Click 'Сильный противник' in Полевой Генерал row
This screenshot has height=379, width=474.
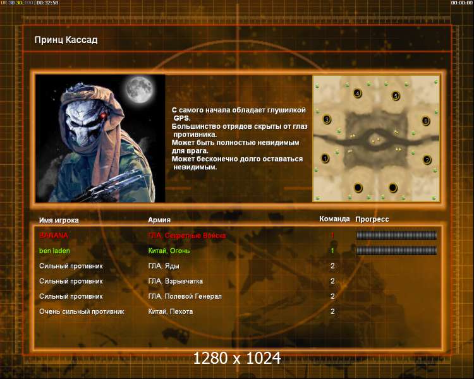pos(71,296)
